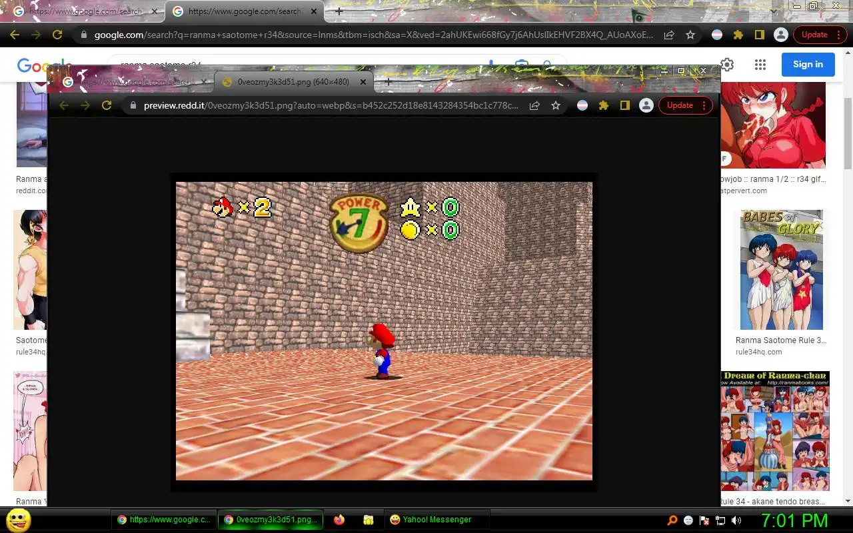Reload the Google search page

click(x=57, y=35)
